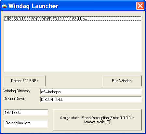Viewport: 146px width, 134px height.
Task: Apply settings with Assign static IP and Description button
Action: point(97,120)
